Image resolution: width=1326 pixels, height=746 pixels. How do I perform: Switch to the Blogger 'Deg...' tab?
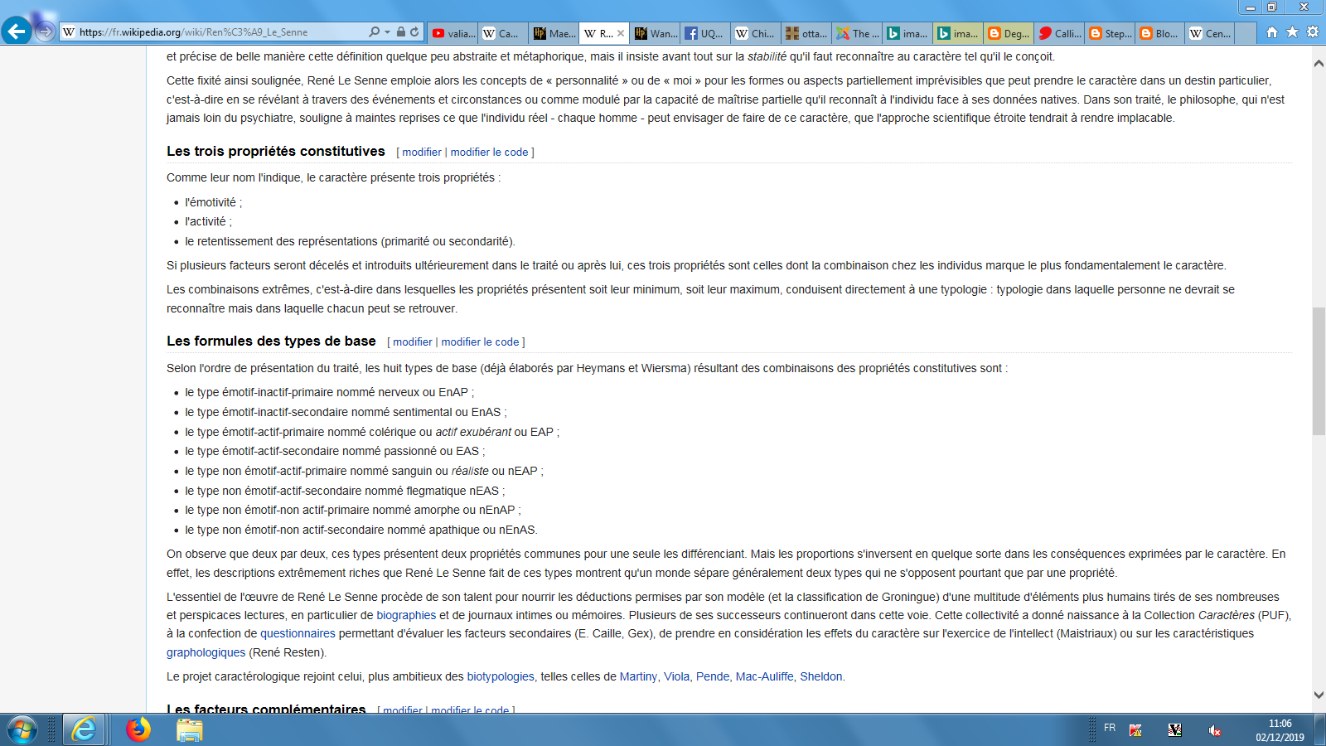click(1009, 33)
